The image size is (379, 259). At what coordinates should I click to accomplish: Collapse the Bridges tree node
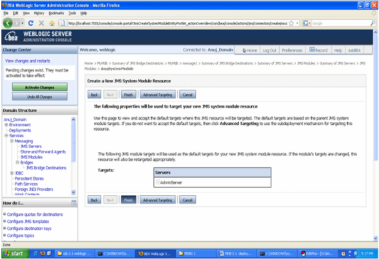18,162
